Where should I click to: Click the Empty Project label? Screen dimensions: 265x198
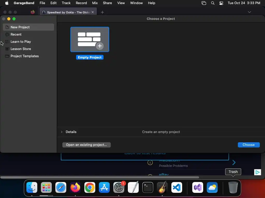(x=90, y=57)
